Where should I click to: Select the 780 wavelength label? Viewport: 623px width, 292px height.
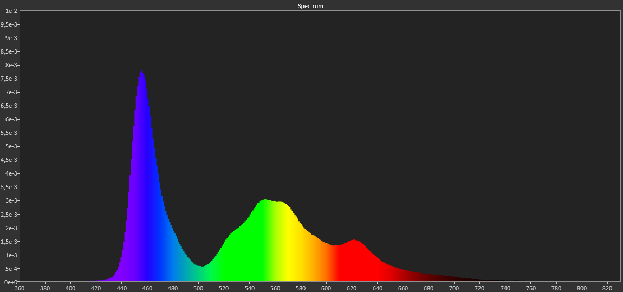click(x=556, y=288)
